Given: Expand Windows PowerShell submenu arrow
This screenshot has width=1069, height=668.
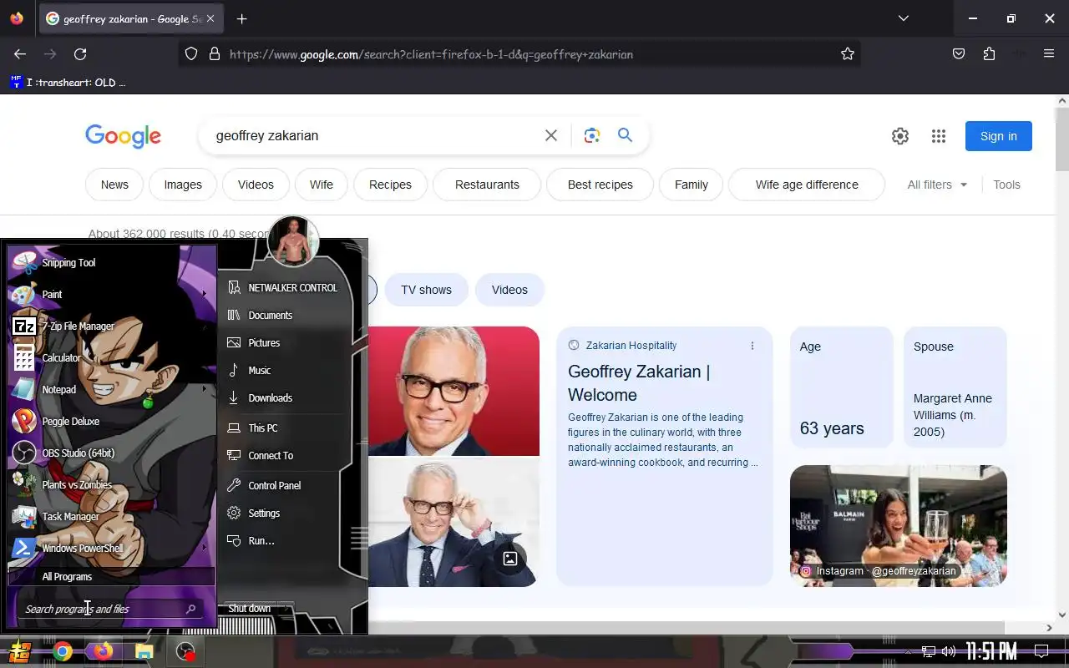Looking at the screenshot, I should coord(204,548).
